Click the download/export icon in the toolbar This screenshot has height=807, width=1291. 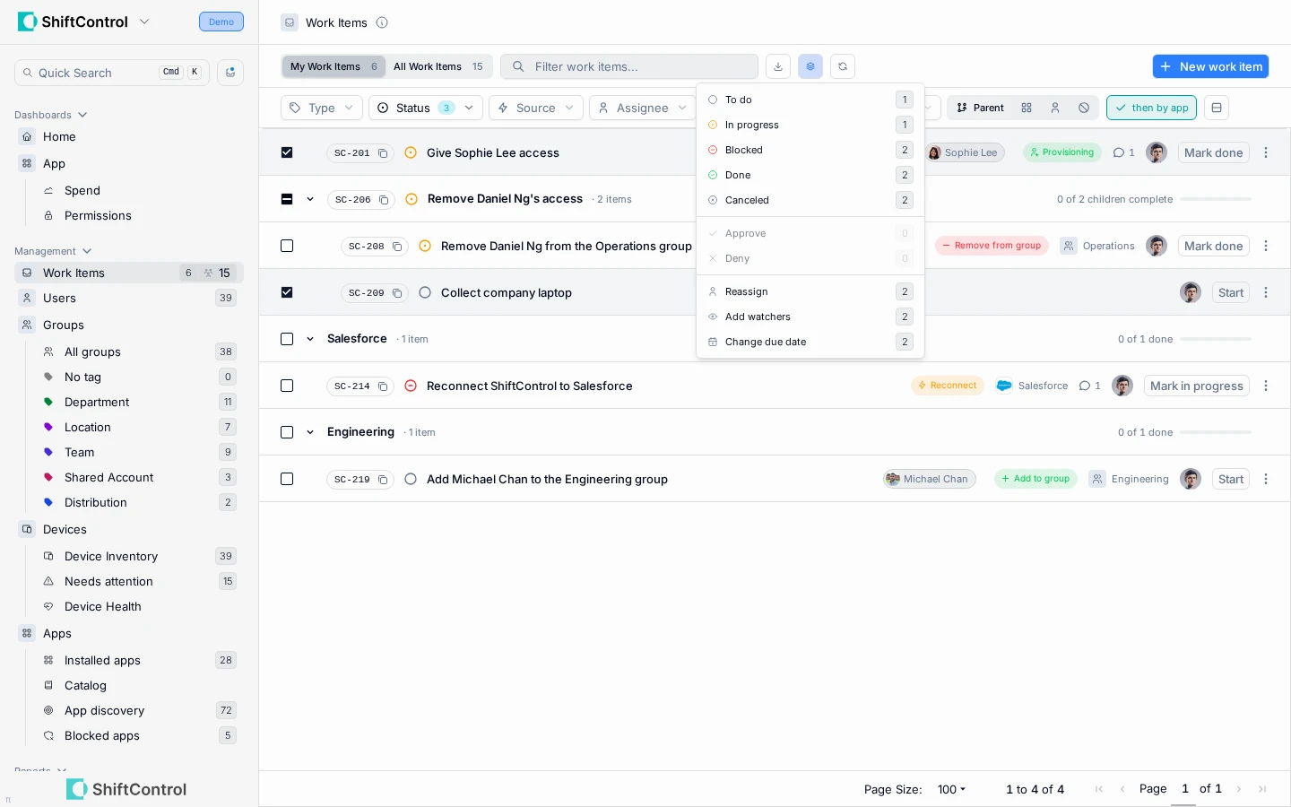click(x=778, y=66)
